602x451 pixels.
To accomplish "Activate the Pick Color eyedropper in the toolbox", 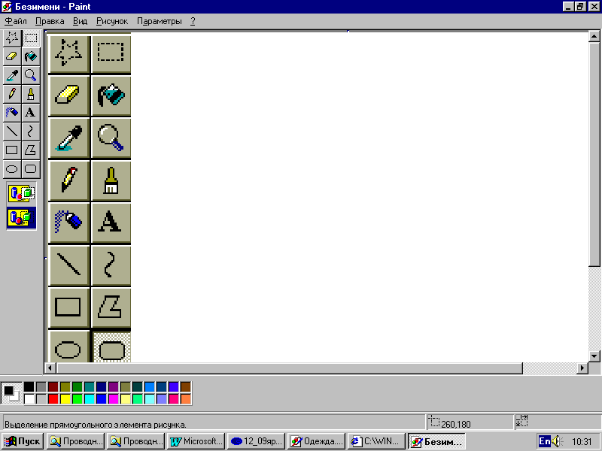I will [12, 75].
